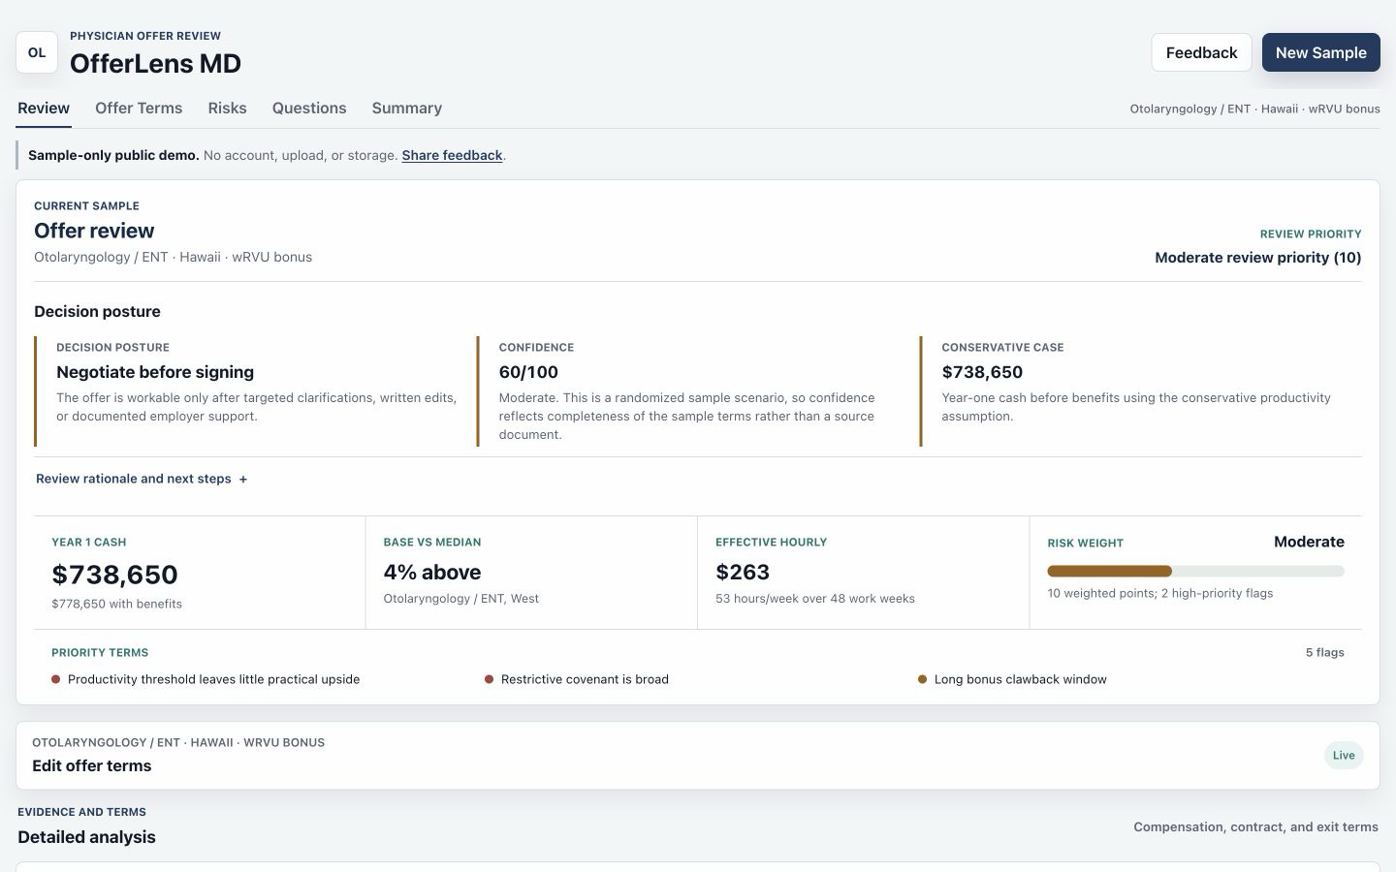The width and height of the screenshot is (1396, 872).
Task: Click the '5 flags' count
Action: point(1324,652)
